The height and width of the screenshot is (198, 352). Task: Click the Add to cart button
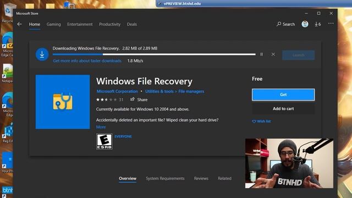[x=283, y=109]
